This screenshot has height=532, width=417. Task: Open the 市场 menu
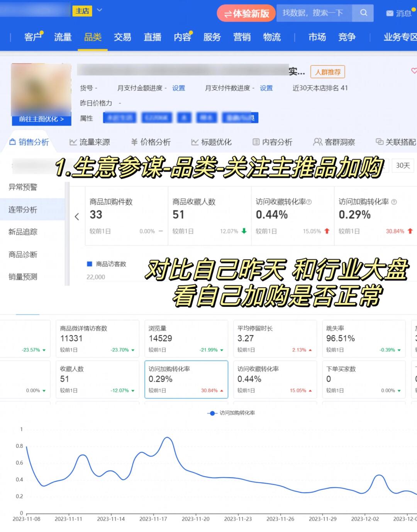[x=317, y=37]
